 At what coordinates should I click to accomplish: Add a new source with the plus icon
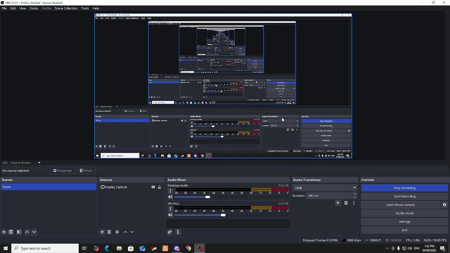coord(102,232)
